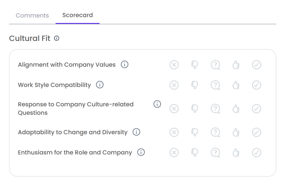Viewport: 289px width, 184px height.
Task: Show info for Response to Company Culture-related Questions
Action: click(x=157, y=104)
